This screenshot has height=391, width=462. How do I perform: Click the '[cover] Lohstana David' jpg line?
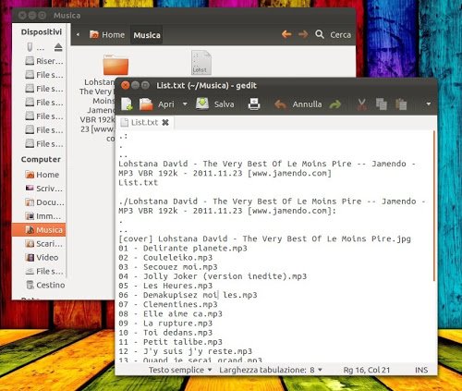click(265, 238)
